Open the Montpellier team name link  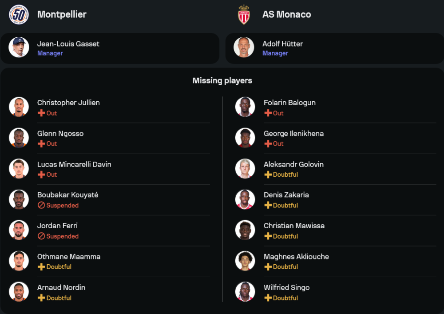pos(62,14)
